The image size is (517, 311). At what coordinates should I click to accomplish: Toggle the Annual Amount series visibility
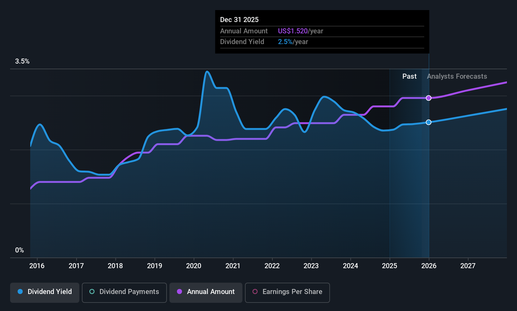coord(206,292)
